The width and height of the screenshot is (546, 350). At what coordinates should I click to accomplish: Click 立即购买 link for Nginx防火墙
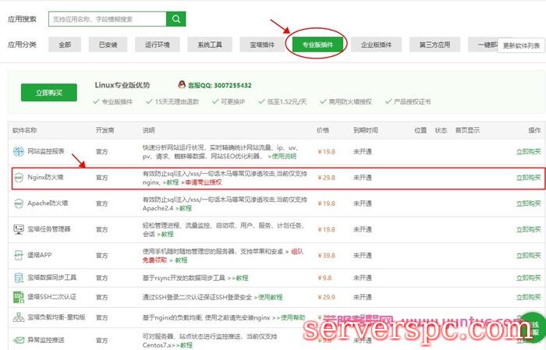(528, 178)
